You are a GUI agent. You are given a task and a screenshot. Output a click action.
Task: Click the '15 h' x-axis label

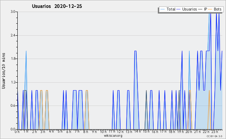tap(146, 131)
